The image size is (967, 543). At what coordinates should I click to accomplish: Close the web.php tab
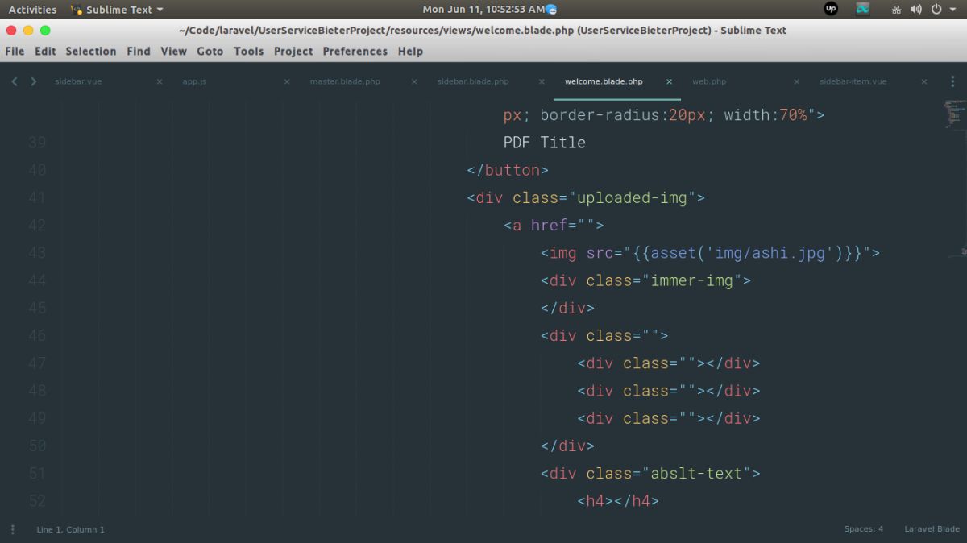(x=796, y=81)
